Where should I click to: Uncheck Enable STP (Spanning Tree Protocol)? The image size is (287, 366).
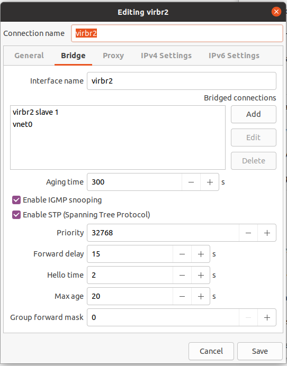(16, 215)
